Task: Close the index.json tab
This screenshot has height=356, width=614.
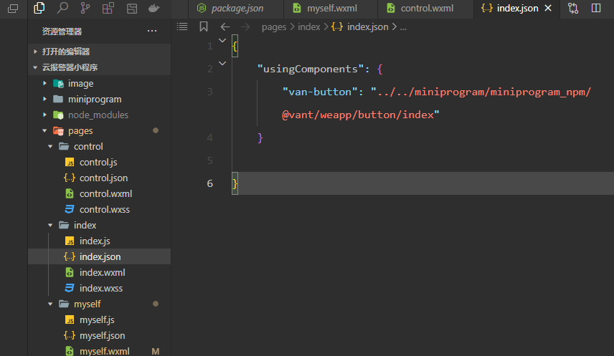Action: [548, 9]
